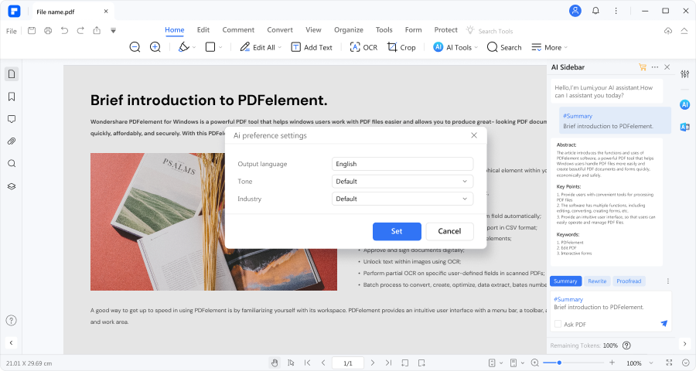This screenshot has height=371, width=696.
Task: Toggle the Ask PDF checkbox
Action: tap(558, 325)
